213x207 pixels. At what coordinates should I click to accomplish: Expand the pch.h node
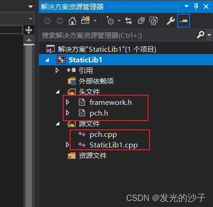click(x=68, y=113)
